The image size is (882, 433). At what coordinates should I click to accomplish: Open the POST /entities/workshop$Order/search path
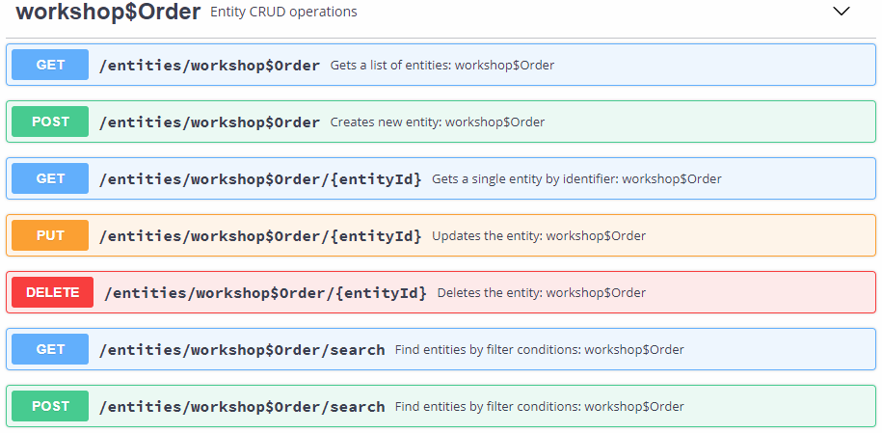tap(242, 407)
